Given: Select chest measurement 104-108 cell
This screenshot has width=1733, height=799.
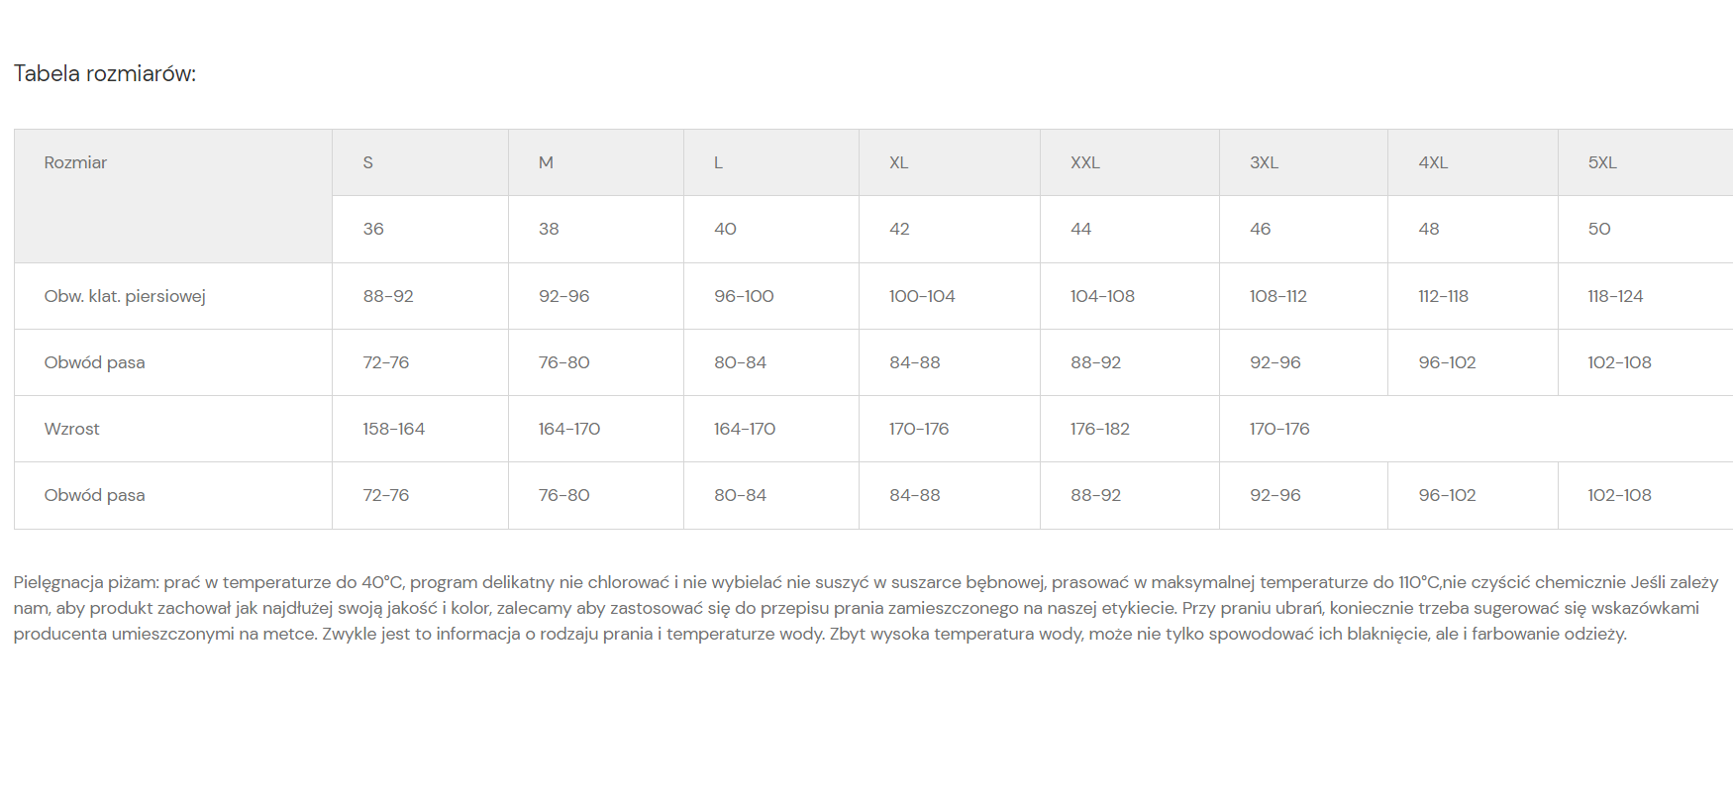Looking at the screenshot, I should [1102, 296].
